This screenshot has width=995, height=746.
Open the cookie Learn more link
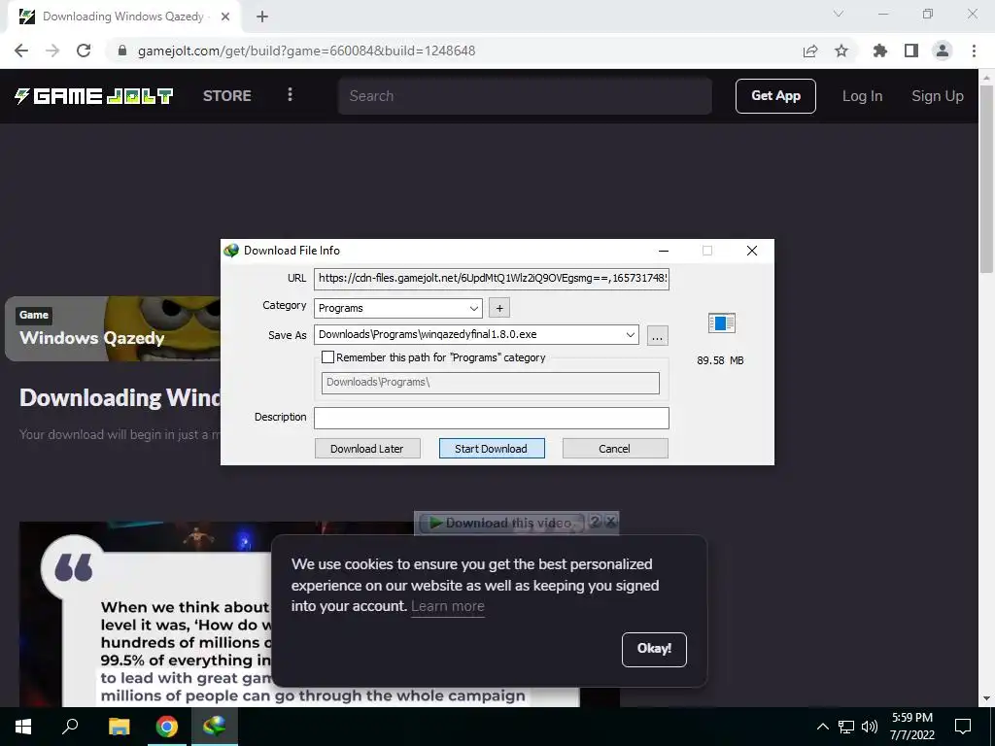pyautogui.click(x=447, y=606)
